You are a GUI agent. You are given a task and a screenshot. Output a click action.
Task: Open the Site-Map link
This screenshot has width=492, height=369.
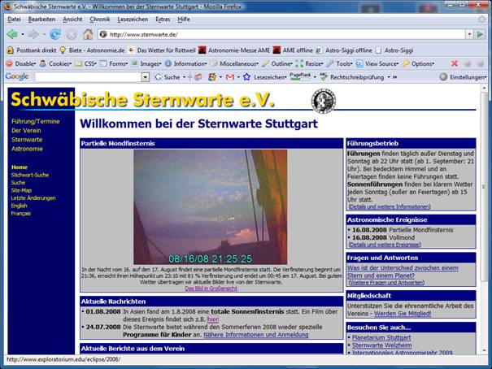(x=21, y=190)
